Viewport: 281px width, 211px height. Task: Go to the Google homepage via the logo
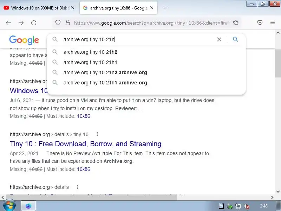(24, 40)
